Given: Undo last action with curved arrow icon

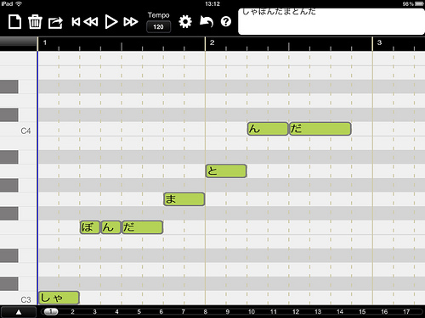Looking at the screenshot, I should point(207,21).
